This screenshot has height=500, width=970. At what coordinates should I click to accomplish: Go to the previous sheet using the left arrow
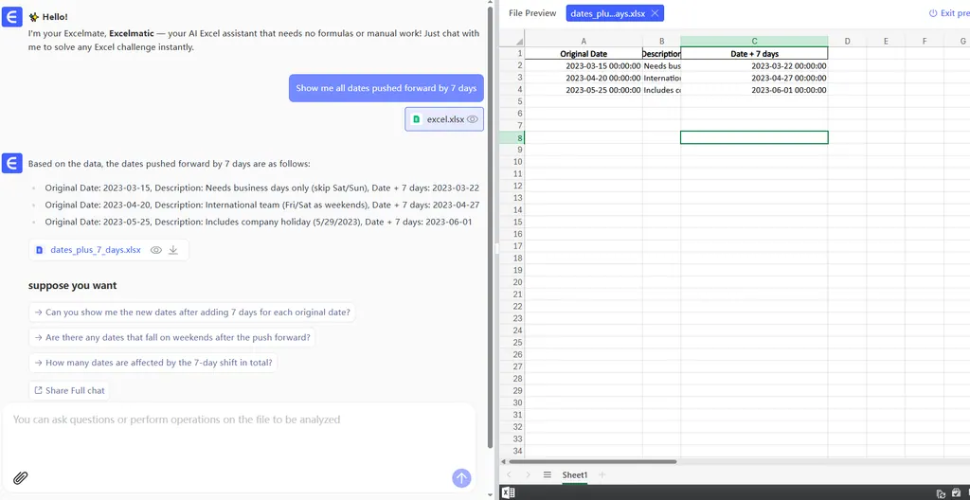click(x=509, y=474)
